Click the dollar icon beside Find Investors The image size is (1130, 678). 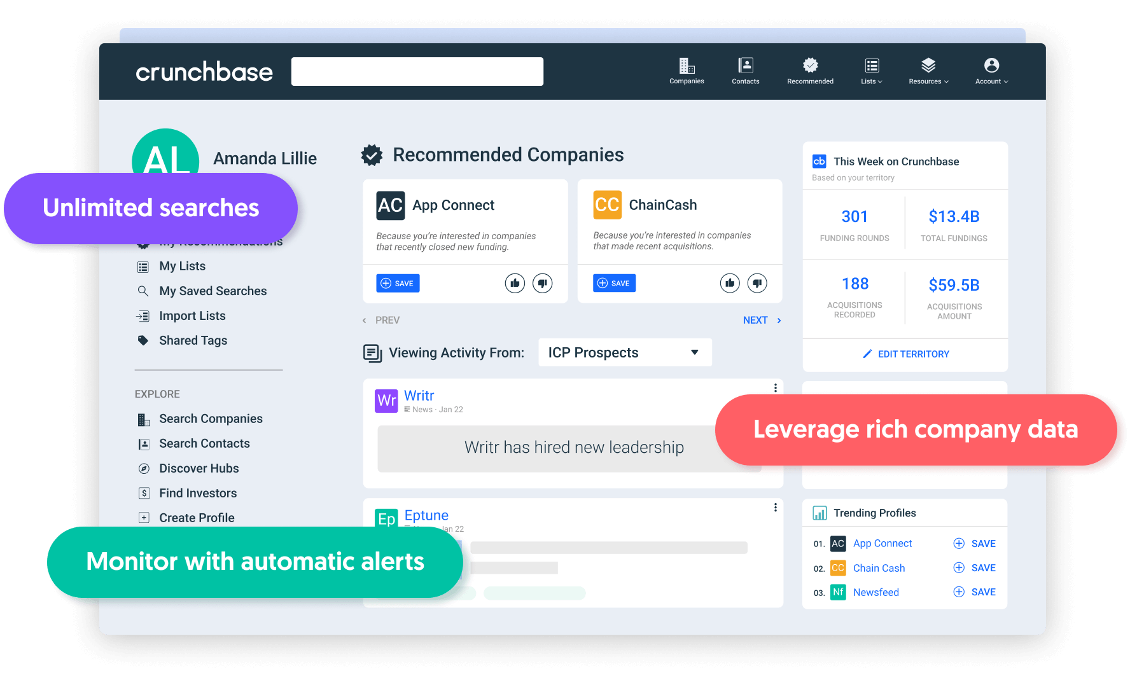[144, 493]
